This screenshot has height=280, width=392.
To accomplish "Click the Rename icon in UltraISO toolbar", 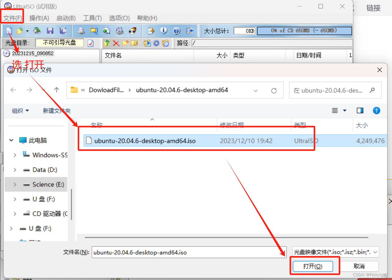I will [x=134, y=43].
